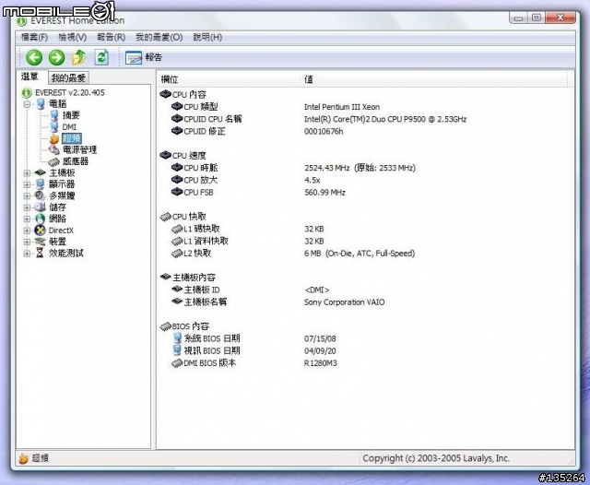Viewport: 590px width, 485px height.
Task: Click the flame icon for 超頻
Action: tap(54, 138)
